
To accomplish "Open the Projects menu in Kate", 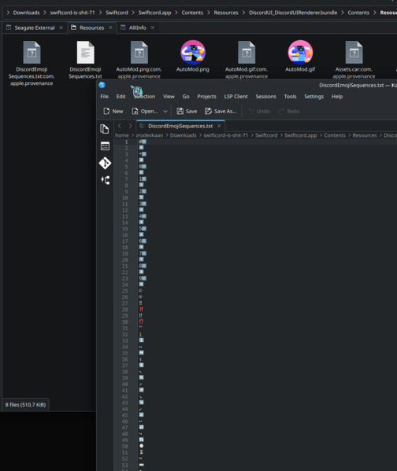I will (206, 97).
